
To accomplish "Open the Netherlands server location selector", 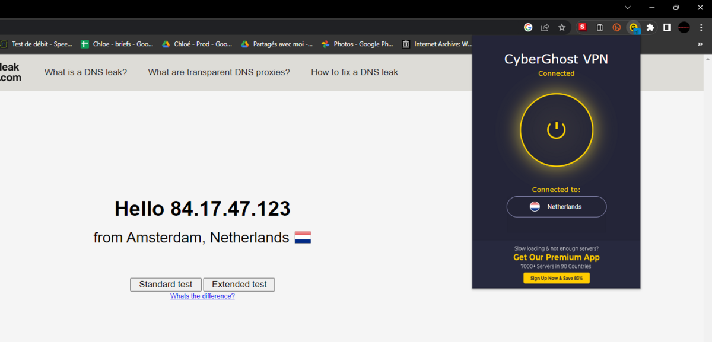I will [x=557, y=207].
